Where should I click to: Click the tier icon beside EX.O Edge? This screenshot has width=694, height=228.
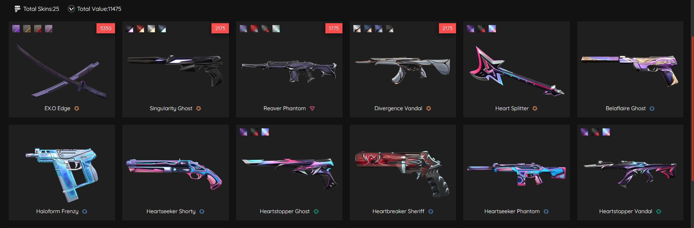(77, 108)
